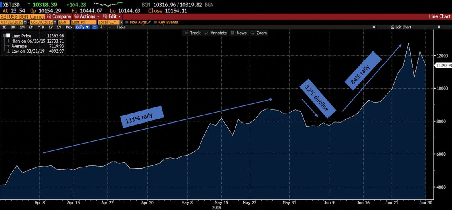The height and width of the screenshot is (210, 452).
Task: Click pencil icon next to Mov Avgs
Action: [149, 22]
